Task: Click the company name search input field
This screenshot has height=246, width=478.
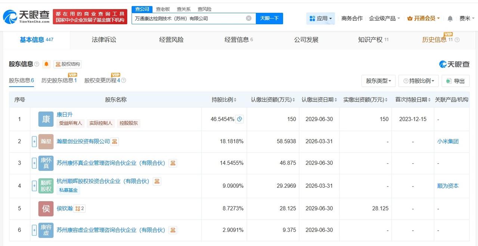Action: pos(189,18)
